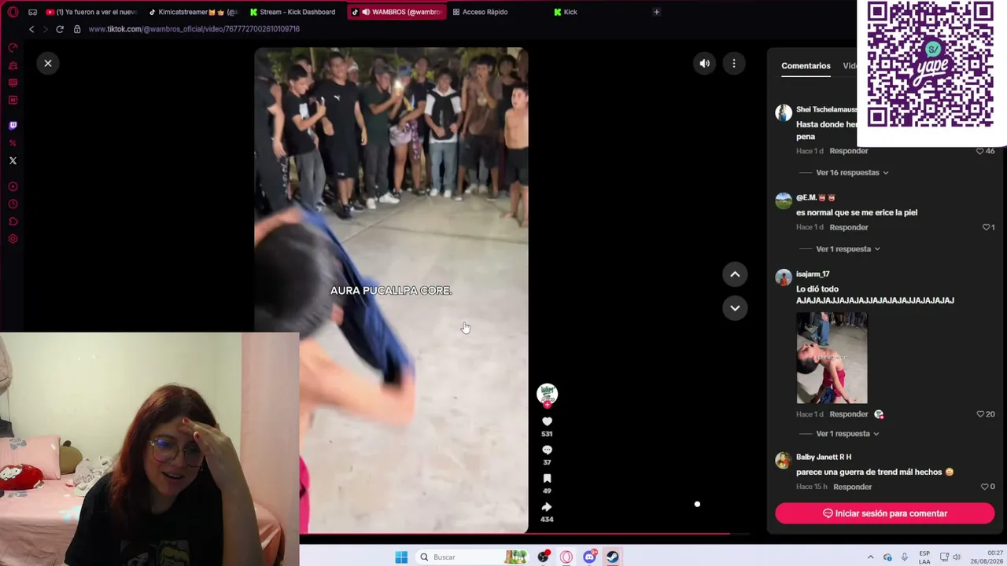Open isajarm_17 username link
Viewport: 1007px width, 566px height.
813,274
